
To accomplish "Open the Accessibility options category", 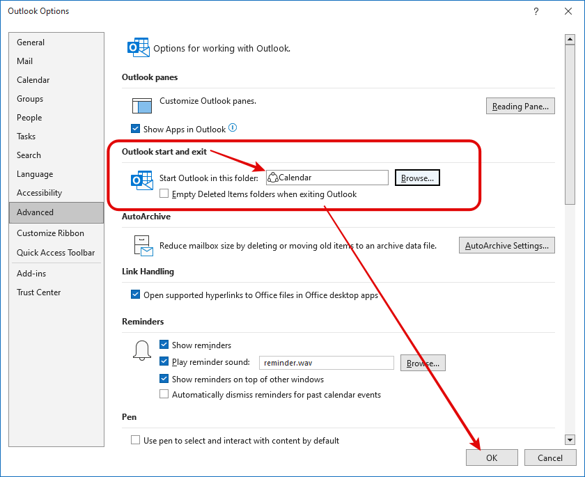I will [x=56, y=193].
